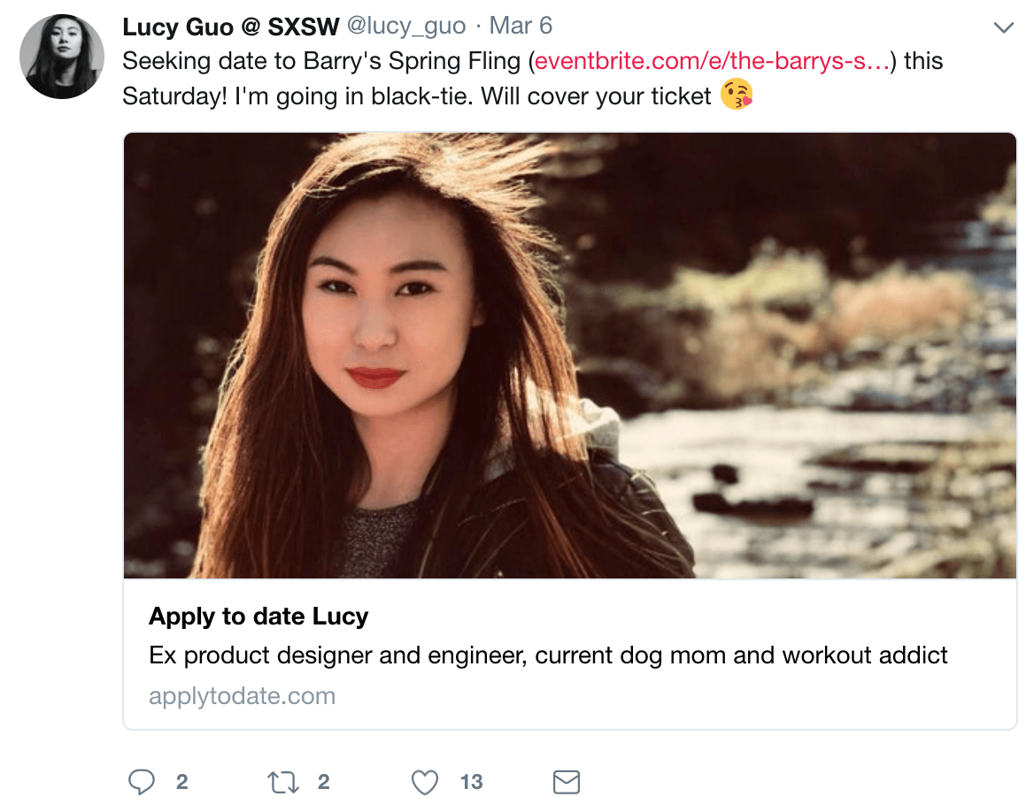Like the tweet with the heart icon
This screenshot has height=812, width=1034.
(425, 782)
